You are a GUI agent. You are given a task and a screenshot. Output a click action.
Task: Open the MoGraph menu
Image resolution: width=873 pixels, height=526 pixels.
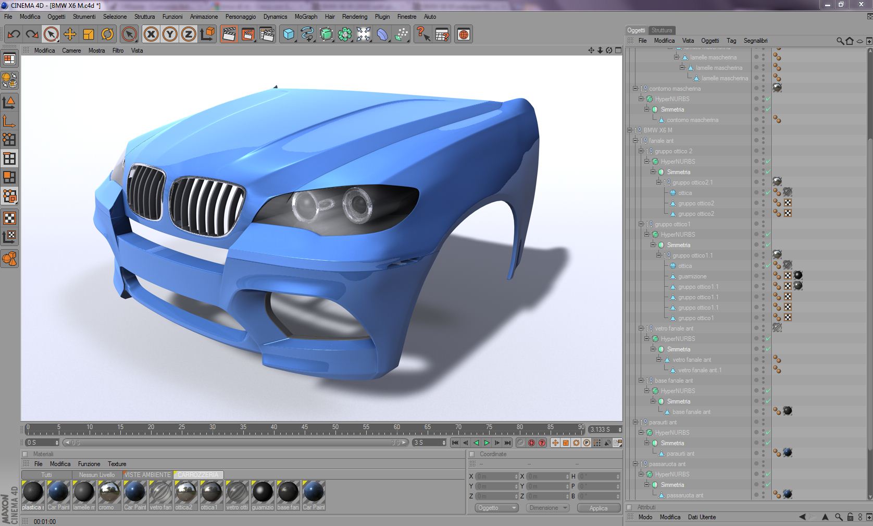tap(306, 17)
